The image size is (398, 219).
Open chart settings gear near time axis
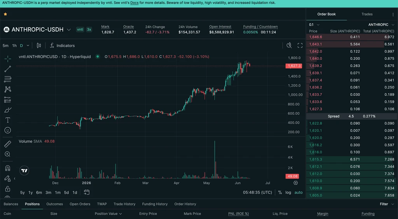pos(295,183)
